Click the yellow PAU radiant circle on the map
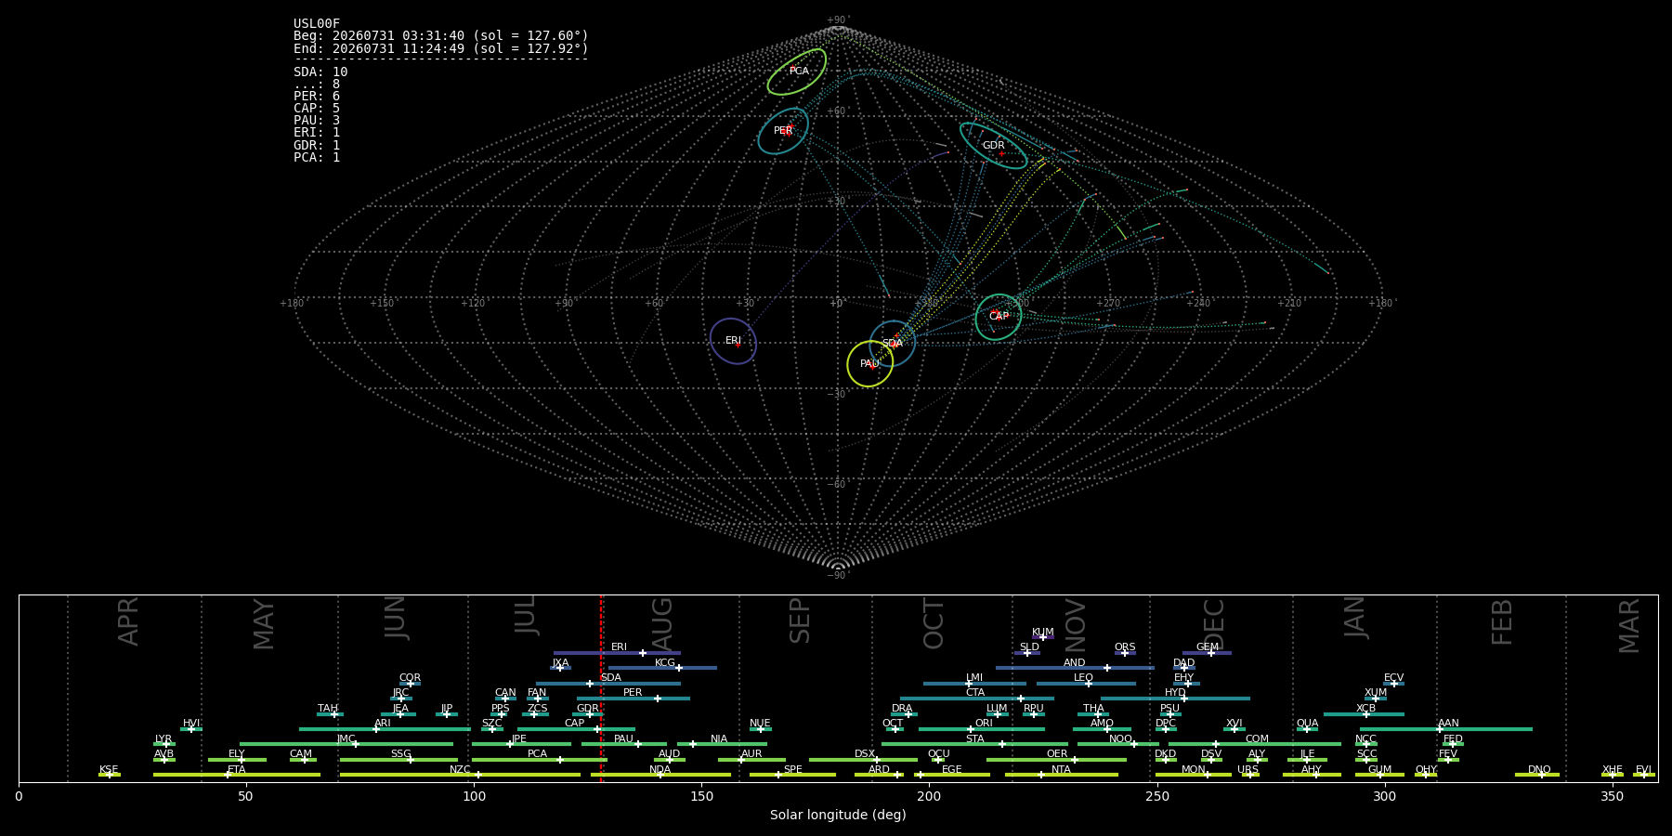 pos(870,363)
